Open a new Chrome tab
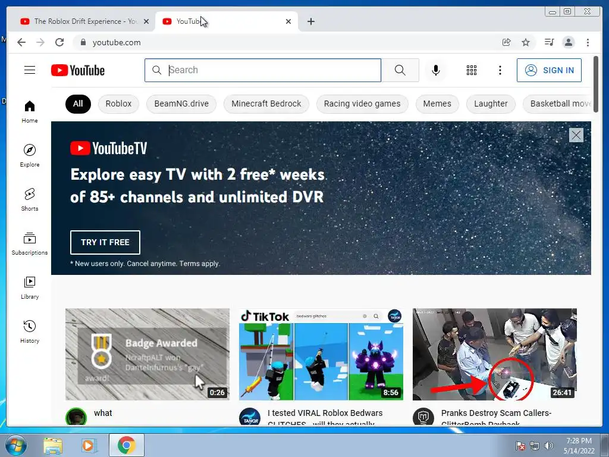This screenshot has width=609, height=457. pos(310,21)
